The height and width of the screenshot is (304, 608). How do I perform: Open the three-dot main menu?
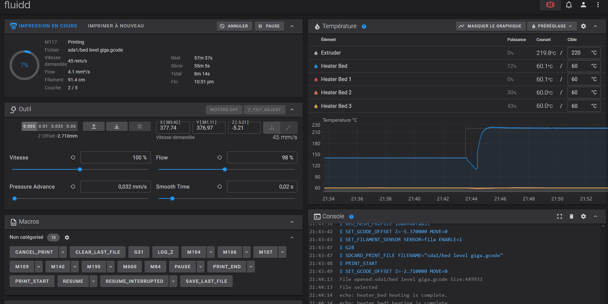click(x=598, y=5)
